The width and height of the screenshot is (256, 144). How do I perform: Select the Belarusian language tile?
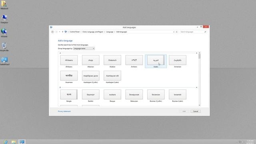(134, 96)
